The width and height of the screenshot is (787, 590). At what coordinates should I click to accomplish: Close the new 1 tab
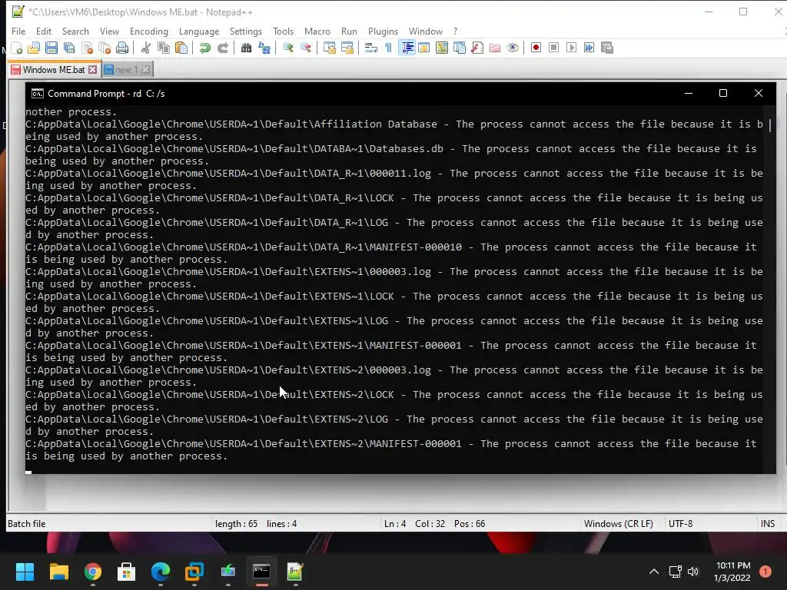pos(145,70)
